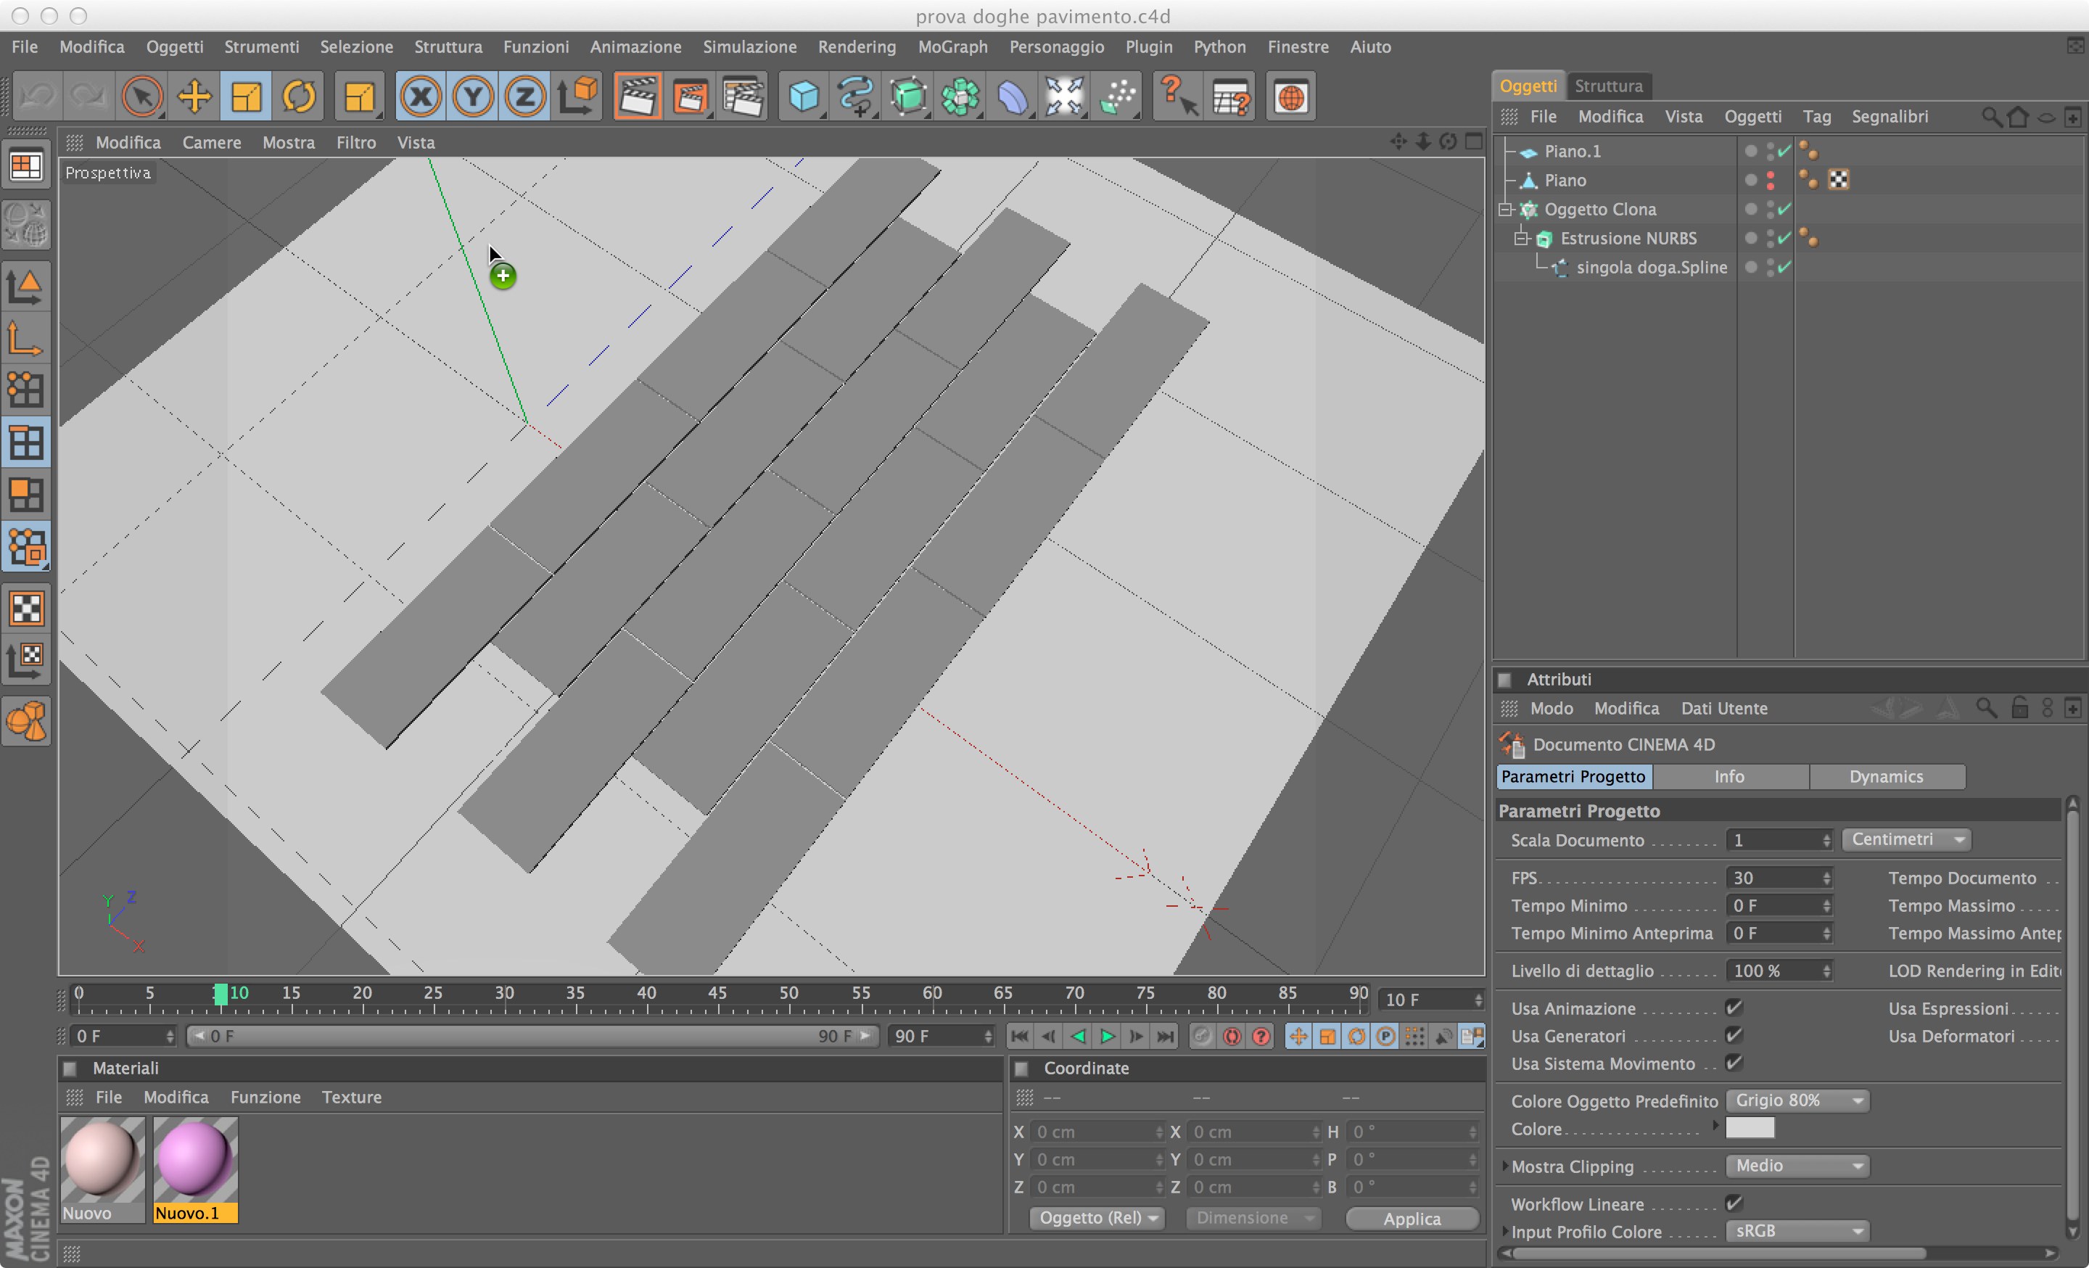Open the Centimetri units dropdown
Image resolution: width=2089 pixels, height=1268 pixels.
click(x=1906, y=839)
